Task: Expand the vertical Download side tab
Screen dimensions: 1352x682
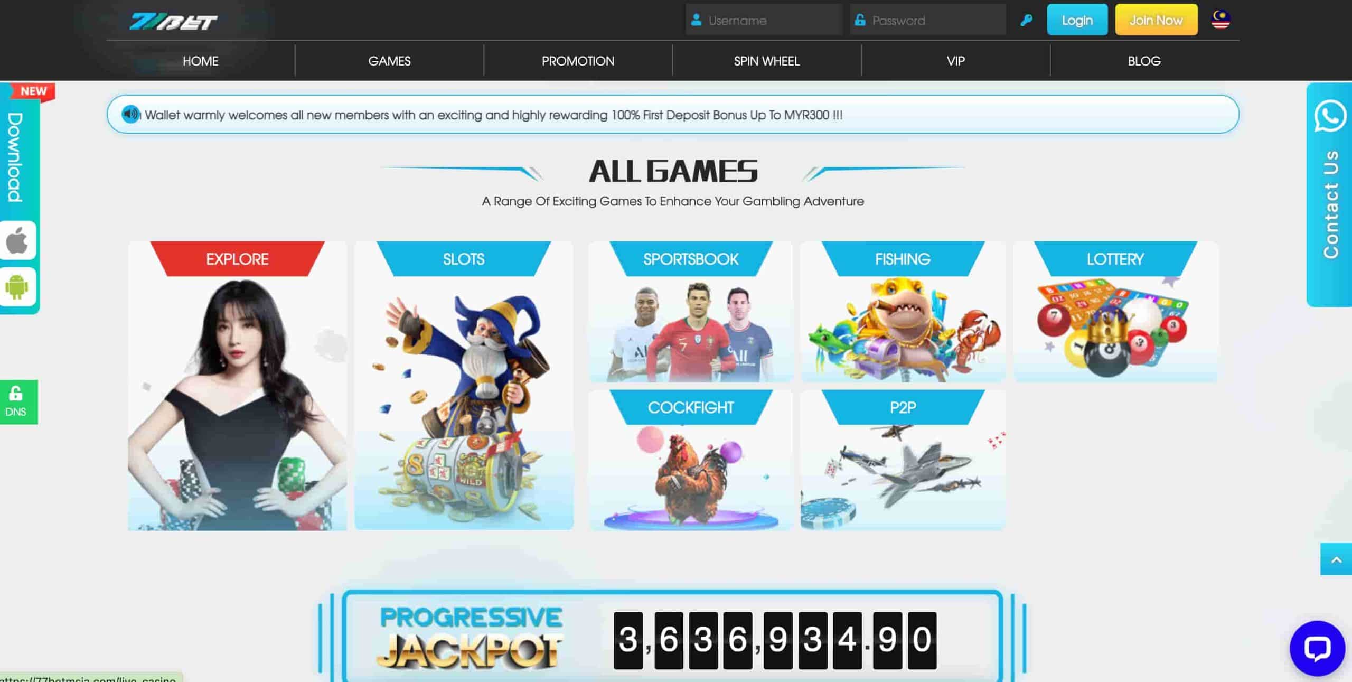Action: 16,157
